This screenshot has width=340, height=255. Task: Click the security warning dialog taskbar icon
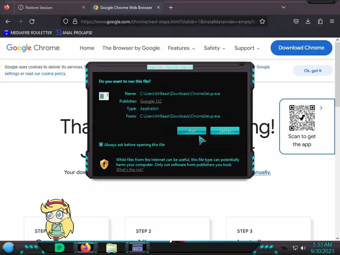click(137, 248)
